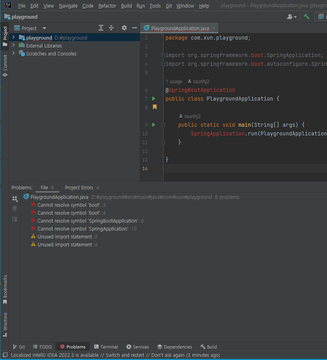Viewport: 327px width, 360px height.
Task: Open the Code menu
Action: tap(88, 6)
